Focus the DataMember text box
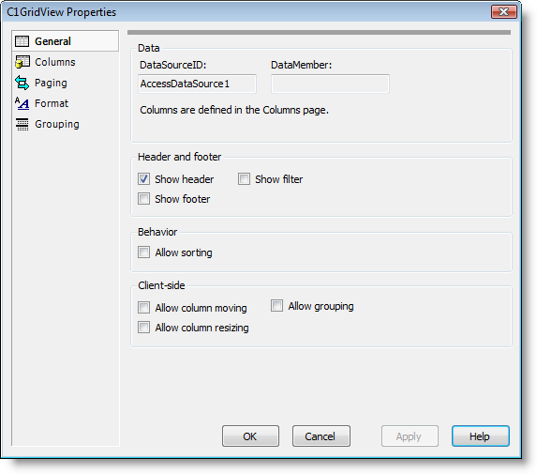The image size is (537, 474). [x=330, y=84]
